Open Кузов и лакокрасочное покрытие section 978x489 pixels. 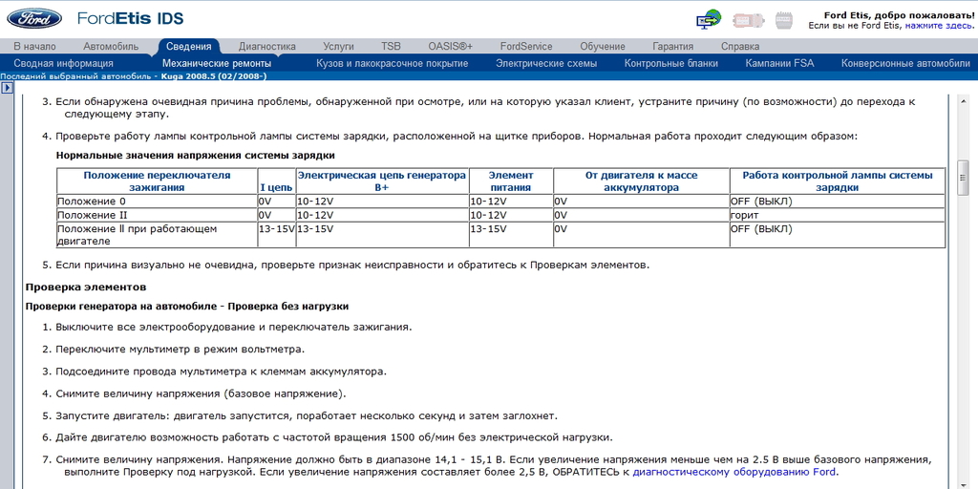pyautogui.click(x=393, y=63)
